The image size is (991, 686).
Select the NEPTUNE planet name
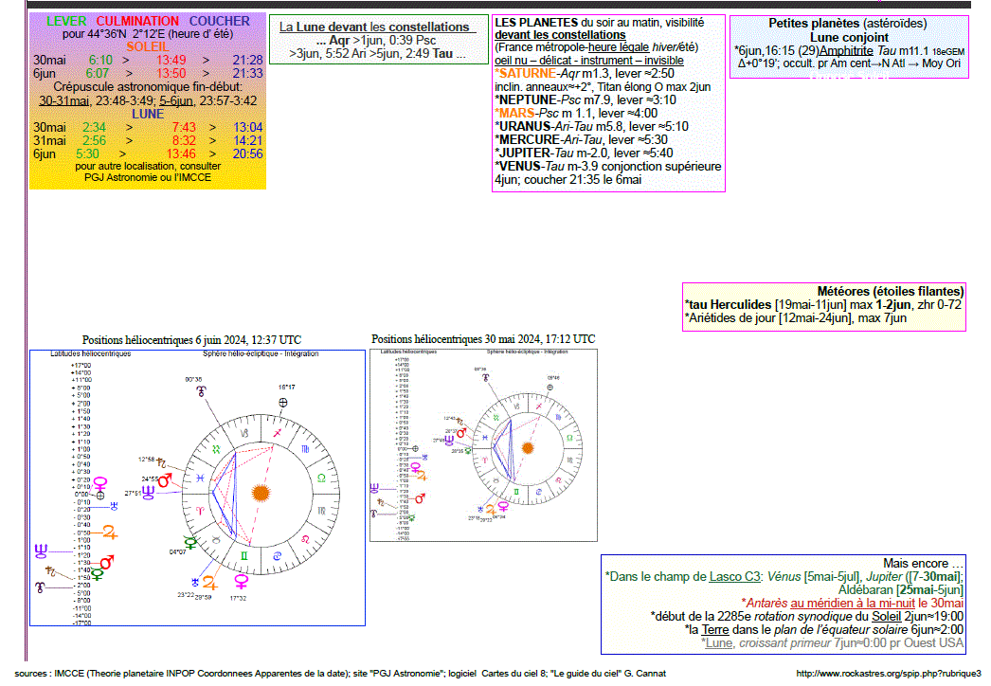point(528,99)
